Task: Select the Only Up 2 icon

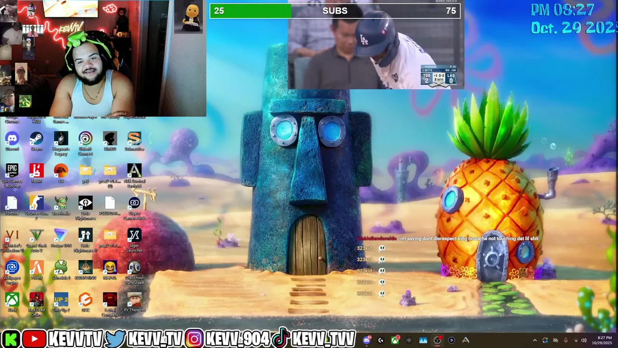Action: 61,303
